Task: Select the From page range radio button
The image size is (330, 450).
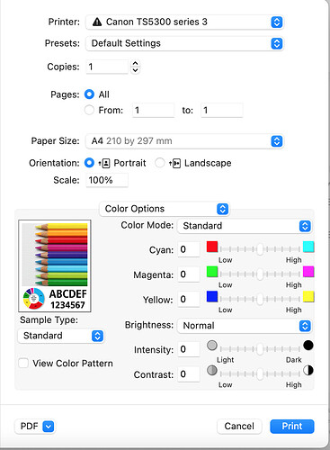Action: 89,110
